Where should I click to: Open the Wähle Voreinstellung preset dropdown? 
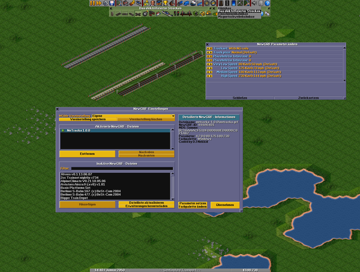pos(173,116)
